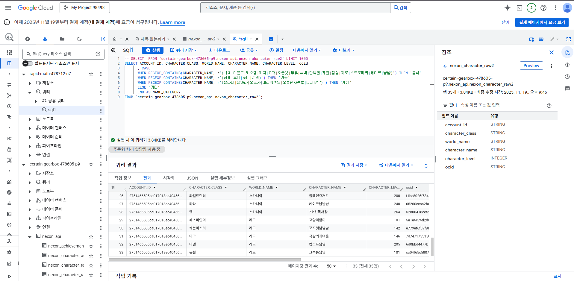Select My Project 98498 project picker
The image size is (574, 281).
(x=85, y=8)
